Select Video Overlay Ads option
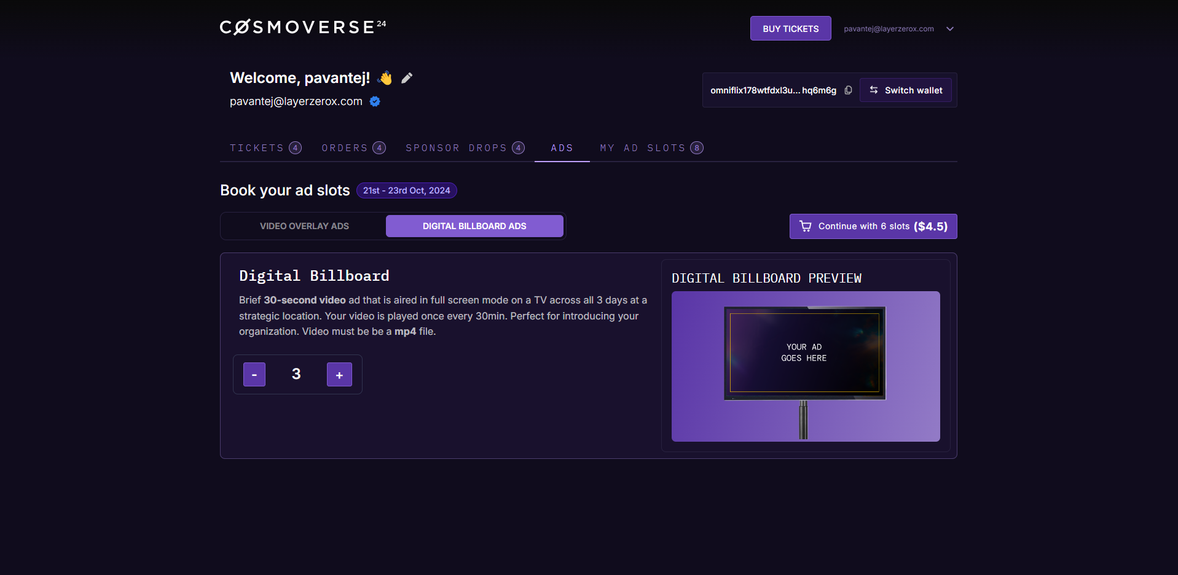 304,226
